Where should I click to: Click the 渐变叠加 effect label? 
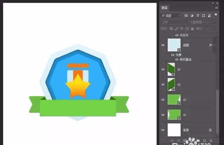click(x=185, y=59)
